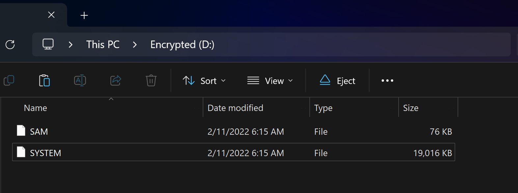Sort by Name column header

coord(36,108)
